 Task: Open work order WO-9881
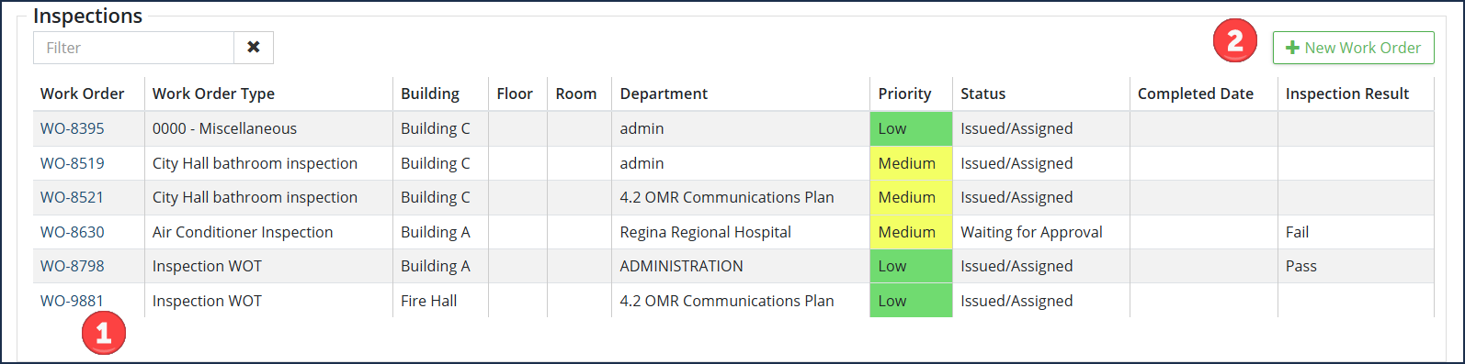[73, 301]
